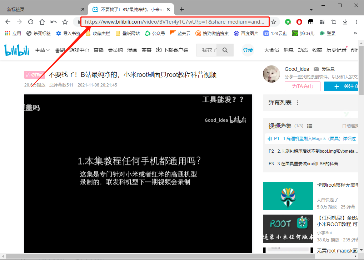Open 会员购 in bilibili nav
Image resolution: width=364 pixels, height=260 pixels.
(x=115, y=50)
